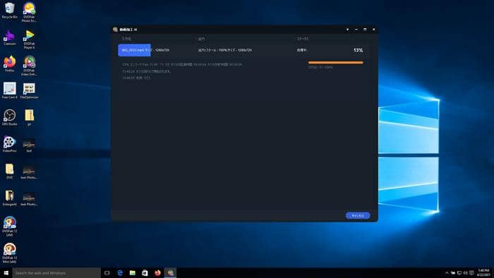494x278 pixels.
Task: Click the taskbar search box
Action: coord(56,273)
